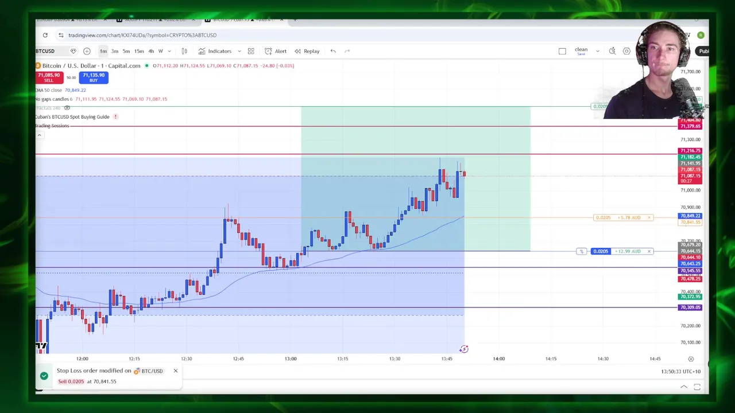Image resolution: width=735 pixels, height=413 pixels.
Task: Click the heart icon next to BTCUSD
Action: point(73,51)
